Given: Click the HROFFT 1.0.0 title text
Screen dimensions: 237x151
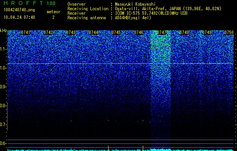Looking at the screenshot, I should (29, 3).
